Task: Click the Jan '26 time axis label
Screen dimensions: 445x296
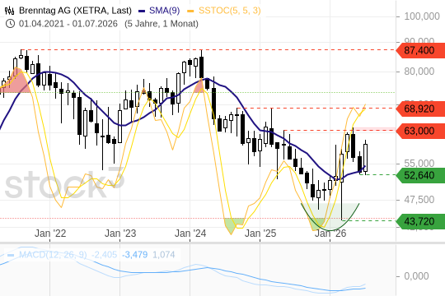Action: click(x=330, y=234)
